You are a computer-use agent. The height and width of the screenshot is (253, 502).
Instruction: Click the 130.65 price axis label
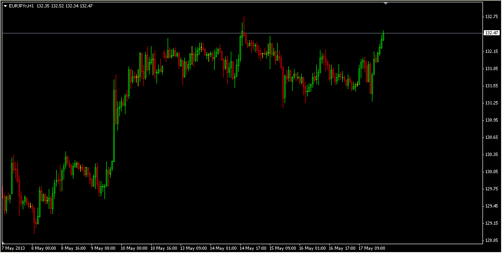[x=492, y=137]
